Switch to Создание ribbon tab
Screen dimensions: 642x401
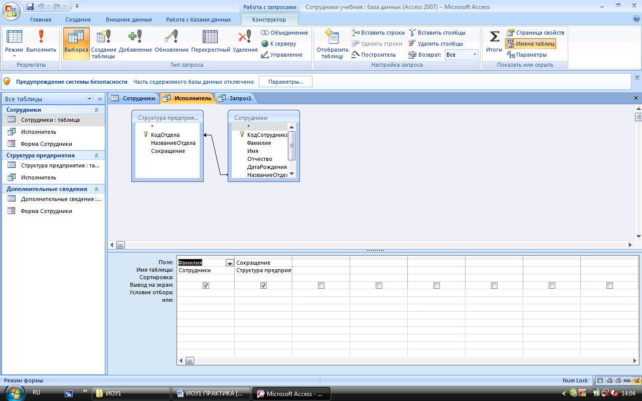tap(78, 20)
